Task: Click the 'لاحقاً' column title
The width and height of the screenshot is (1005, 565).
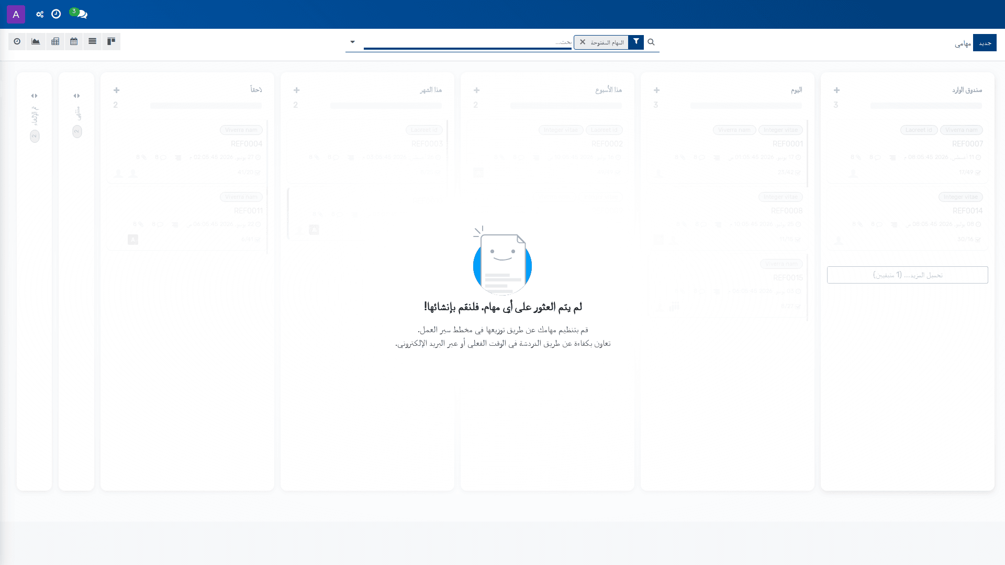Action: [256, 90]
